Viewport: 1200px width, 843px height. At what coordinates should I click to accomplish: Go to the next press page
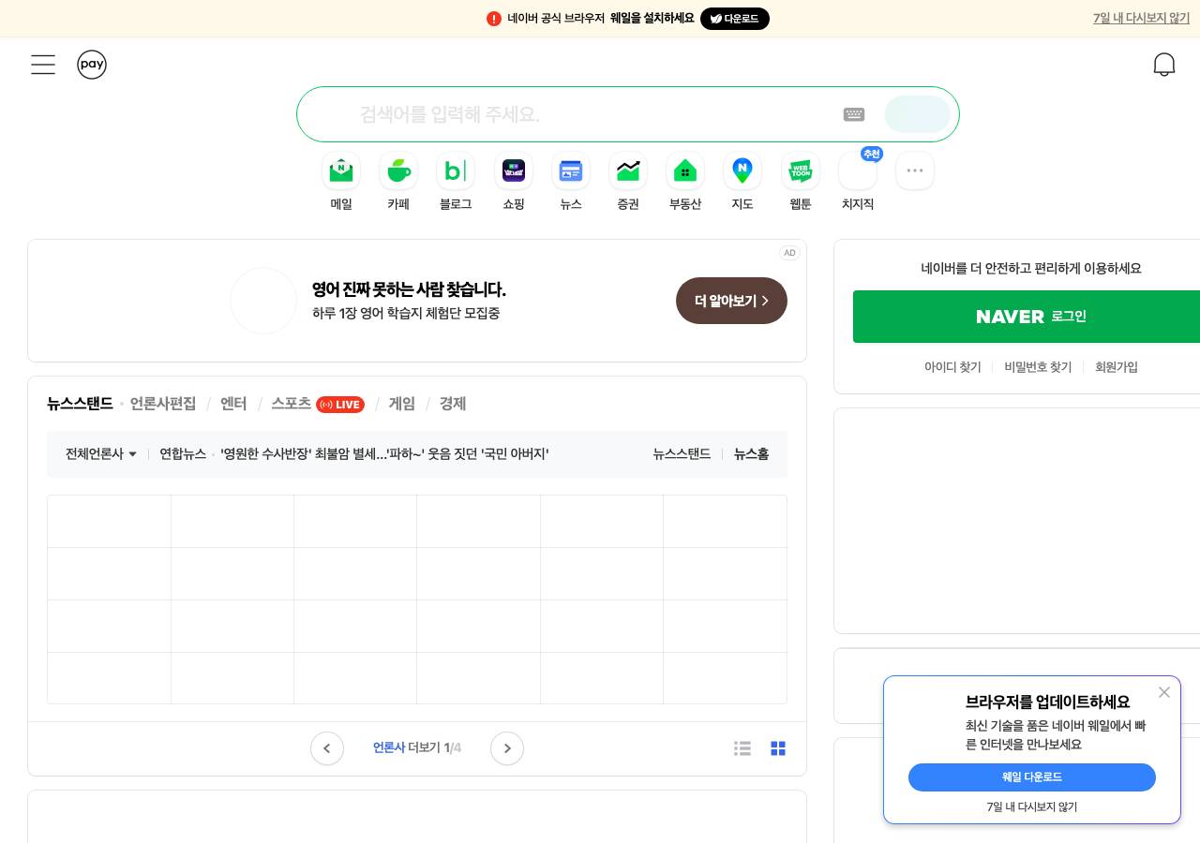point(507,748)
